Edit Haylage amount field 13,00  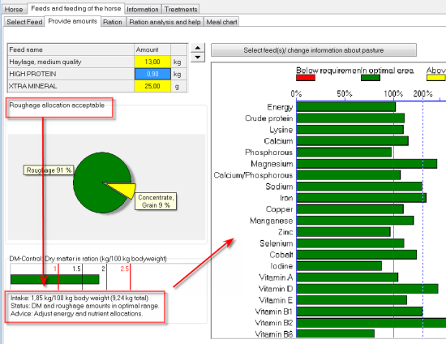[152, 62]
